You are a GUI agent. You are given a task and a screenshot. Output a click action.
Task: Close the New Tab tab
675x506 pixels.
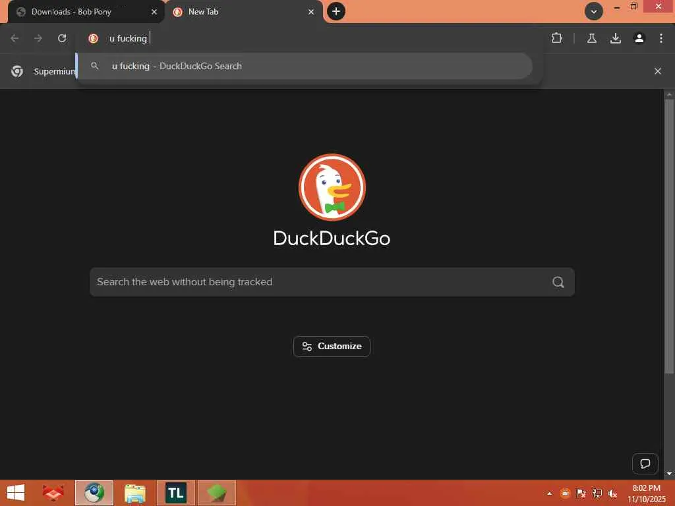311,12
